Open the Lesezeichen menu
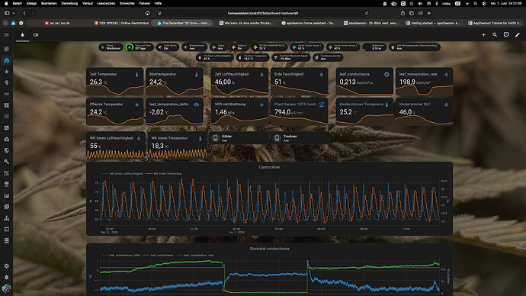 (x=106, y=3)
